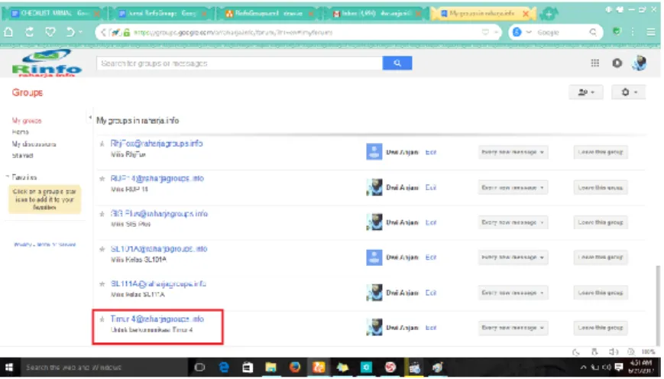Open RhjFox@raharjagroups.info group link

click(157, 144)
